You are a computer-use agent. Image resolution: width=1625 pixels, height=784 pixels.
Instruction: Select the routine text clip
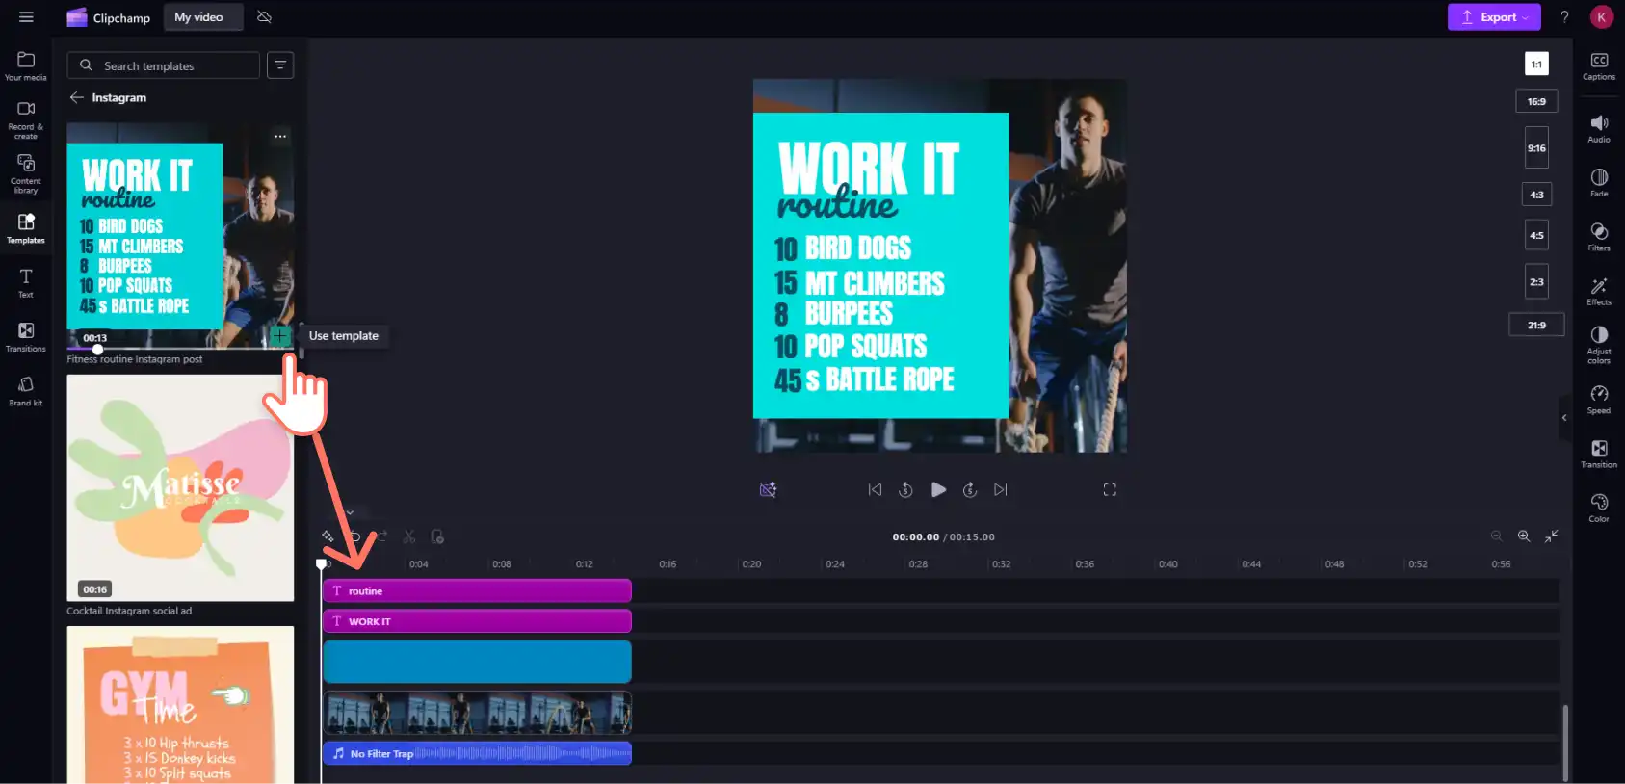coord(477,591)
